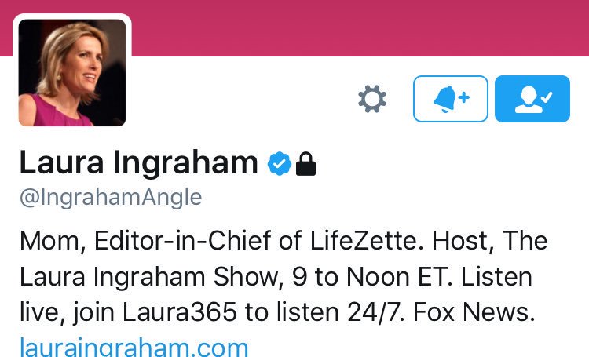Click the @IngrahamAngle handle
This screenshot has width=589, height=357.
[111, 197]
